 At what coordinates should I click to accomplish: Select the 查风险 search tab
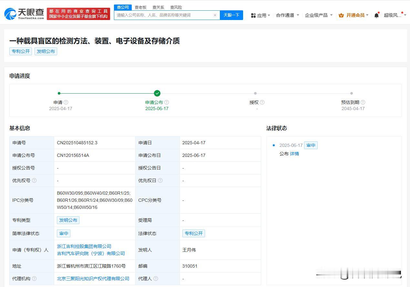(176, 7)
